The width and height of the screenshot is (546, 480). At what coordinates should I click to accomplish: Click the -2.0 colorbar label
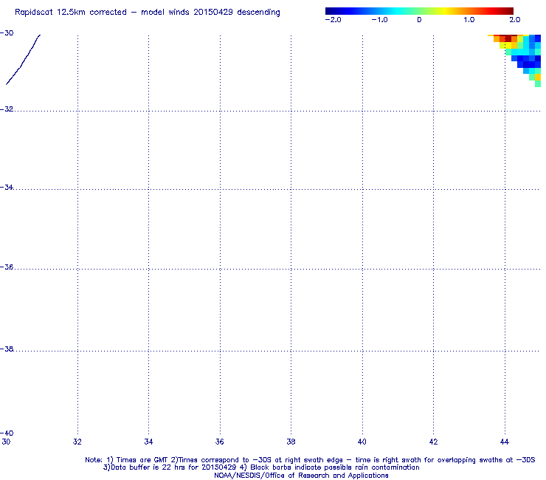click(333, 20)
